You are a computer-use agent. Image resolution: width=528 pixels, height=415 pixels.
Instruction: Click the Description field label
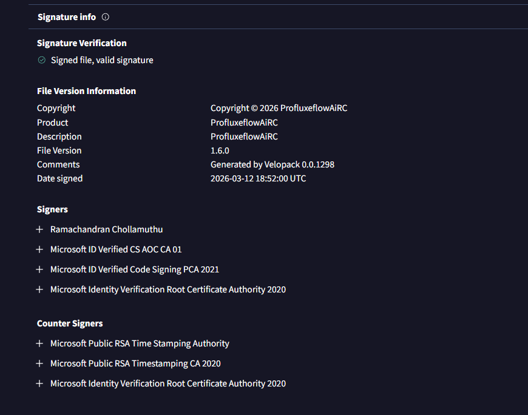click(59, 137)
